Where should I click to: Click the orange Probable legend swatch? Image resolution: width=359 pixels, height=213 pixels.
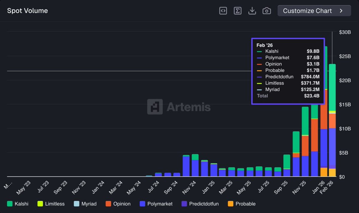pos(231,204)
